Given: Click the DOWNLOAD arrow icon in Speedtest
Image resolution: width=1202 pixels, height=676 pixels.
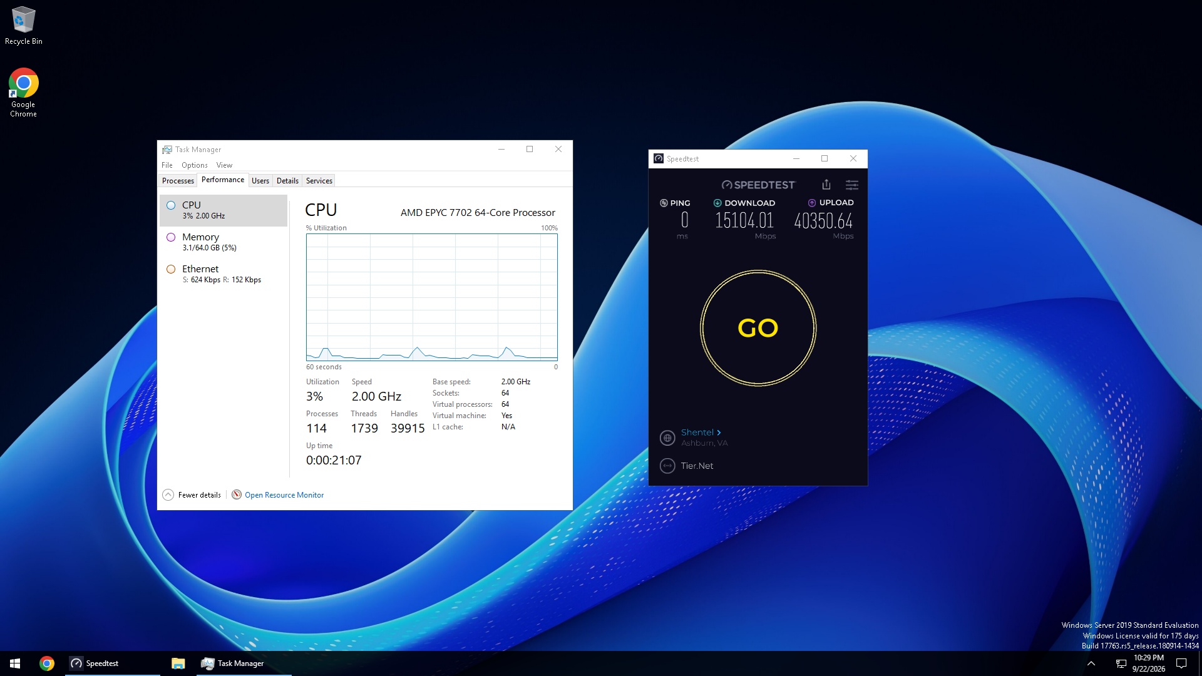Looking at the screenshot, I should point(717,203).
